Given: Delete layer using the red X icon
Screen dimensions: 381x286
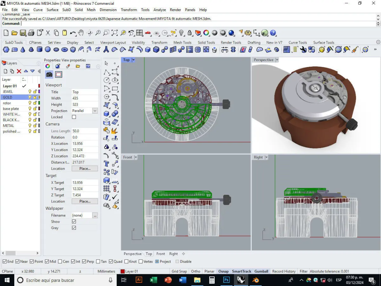Looking at the screenshot, I should pyautogui.click(x=19, y=71).
